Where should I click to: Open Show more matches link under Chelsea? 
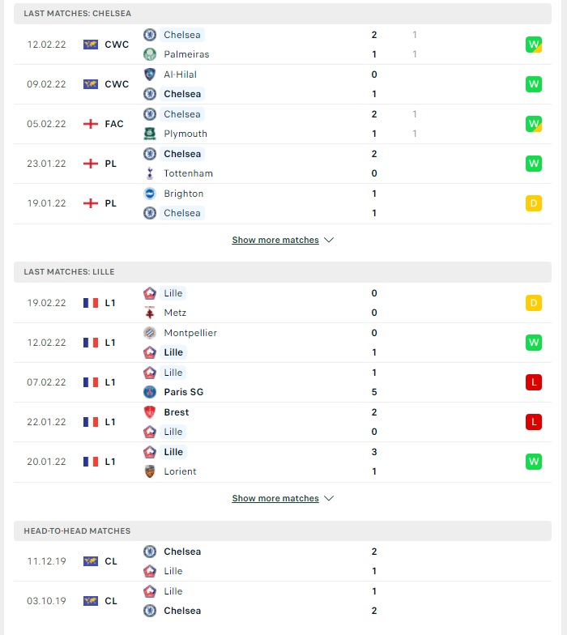point(275,240)
